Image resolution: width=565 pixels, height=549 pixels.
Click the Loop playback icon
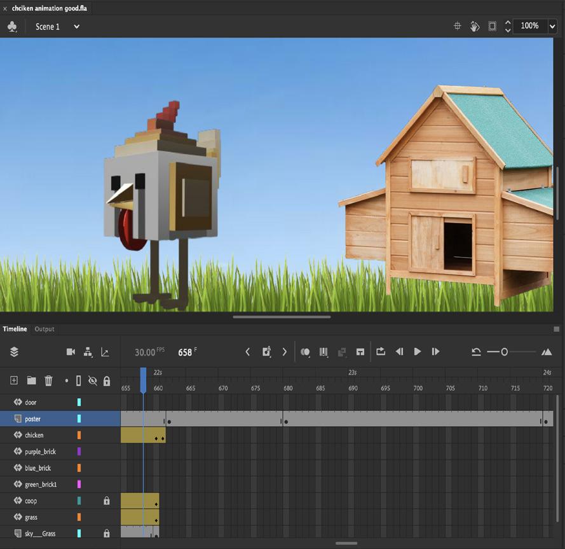tap(381, 352)
